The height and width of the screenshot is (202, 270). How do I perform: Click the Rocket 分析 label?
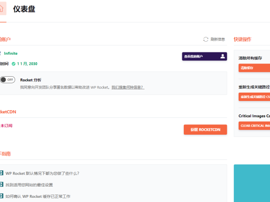pyautogui.click(x=31, y=80)
